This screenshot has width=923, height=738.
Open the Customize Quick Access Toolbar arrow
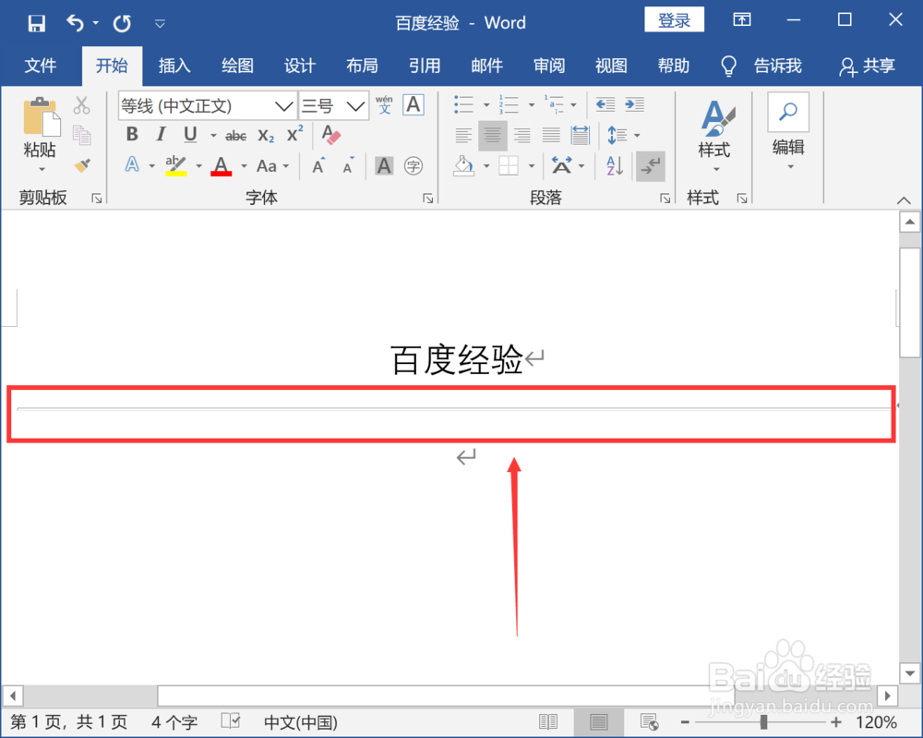tap(160, 24)
